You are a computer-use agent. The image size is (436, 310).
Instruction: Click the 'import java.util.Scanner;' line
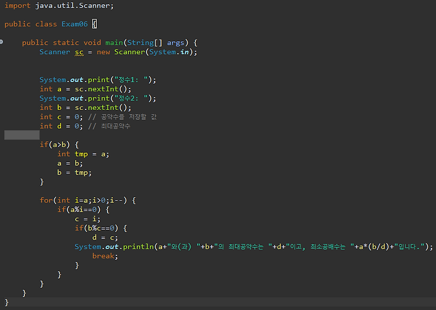pos(59,6)
